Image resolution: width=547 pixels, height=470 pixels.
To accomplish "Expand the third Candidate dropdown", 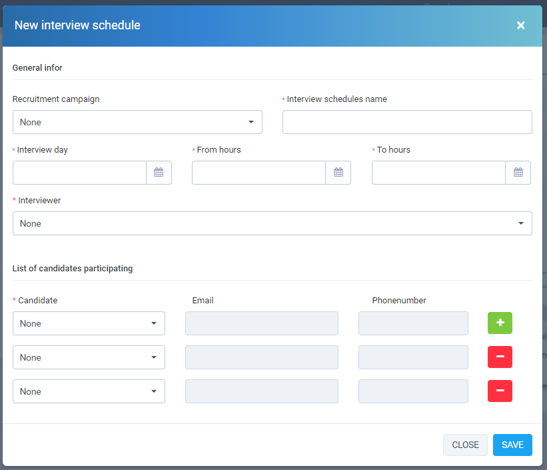I will coord(89,391).
